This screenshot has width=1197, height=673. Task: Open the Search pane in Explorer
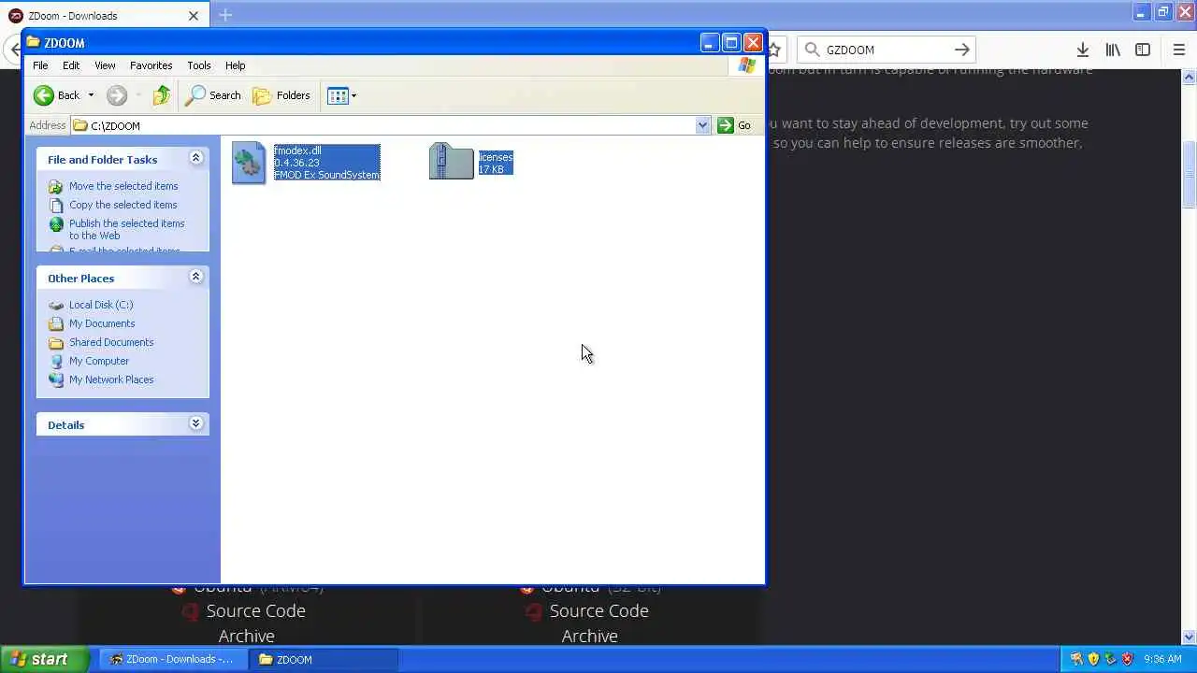click(x=213, y=95)
